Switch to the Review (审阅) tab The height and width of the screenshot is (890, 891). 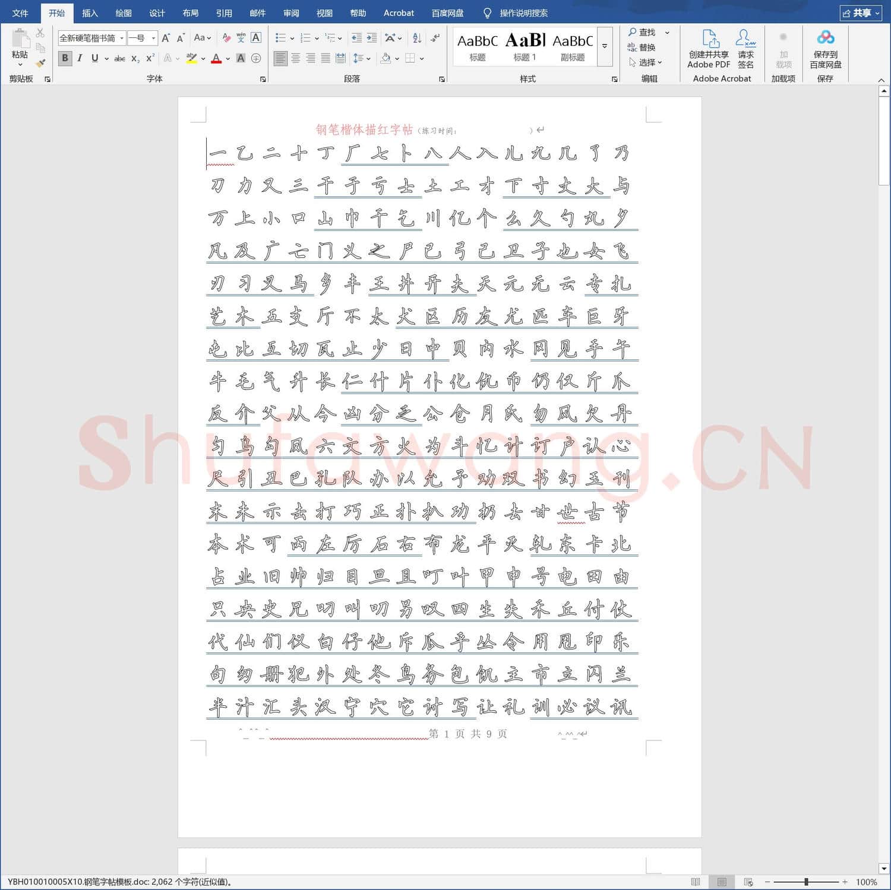(x=291, y=13)
